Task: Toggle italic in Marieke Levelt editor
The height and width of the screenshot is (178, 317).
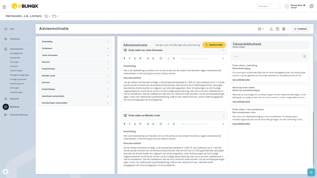Action: [130, 124]
